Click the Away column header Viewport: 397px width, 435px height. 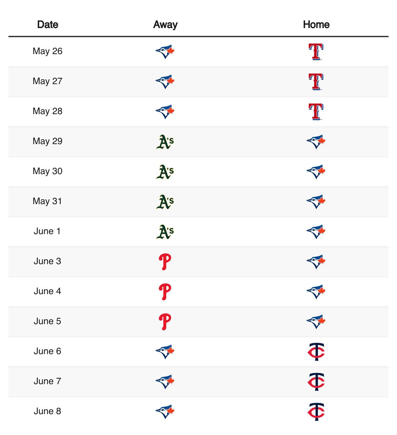pyautogui.click(x=165, y=24)
